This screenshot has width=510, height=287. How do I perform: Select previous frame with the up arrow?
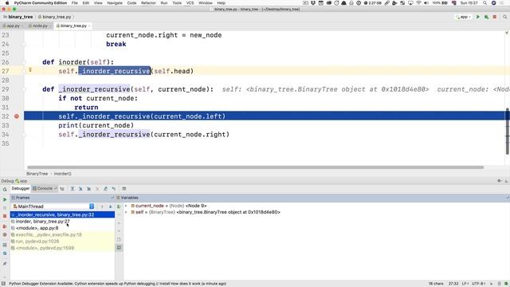point(102,206)
